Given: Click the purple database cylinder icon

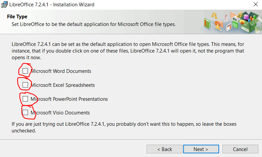Looking at the screenshot, I should (x=247, y=17).
